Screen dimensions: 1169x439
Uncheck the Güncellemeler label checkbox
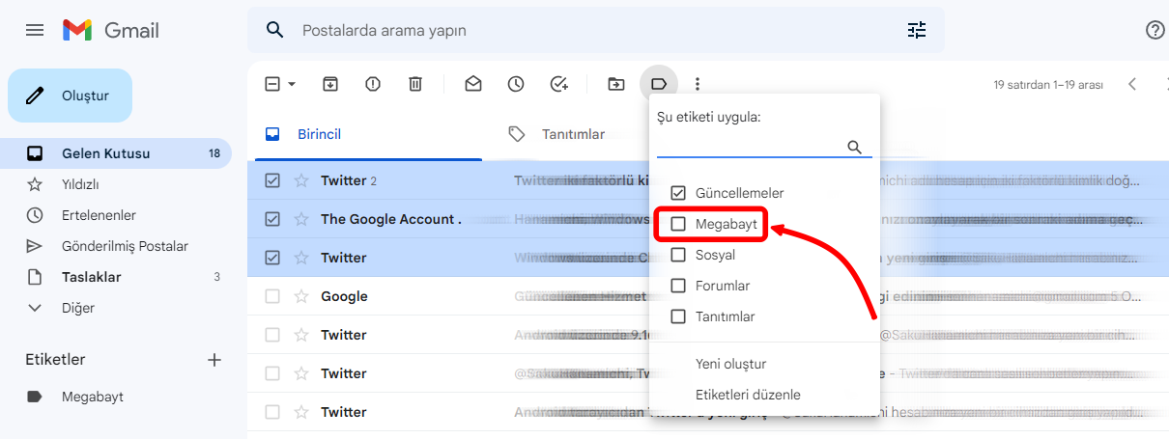pos(678,193)
